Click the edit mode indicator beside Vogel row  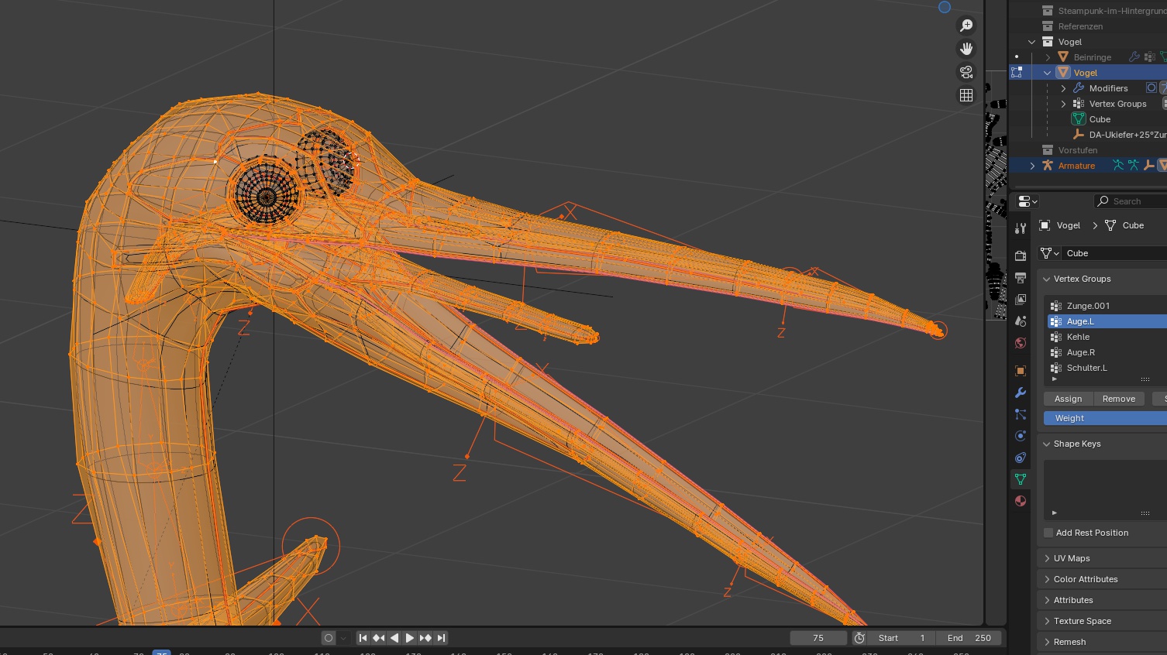[x=1017, y=72]
